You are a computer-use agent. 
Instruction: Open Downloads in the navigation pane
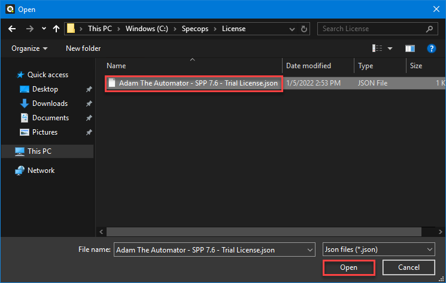point(50,104)
